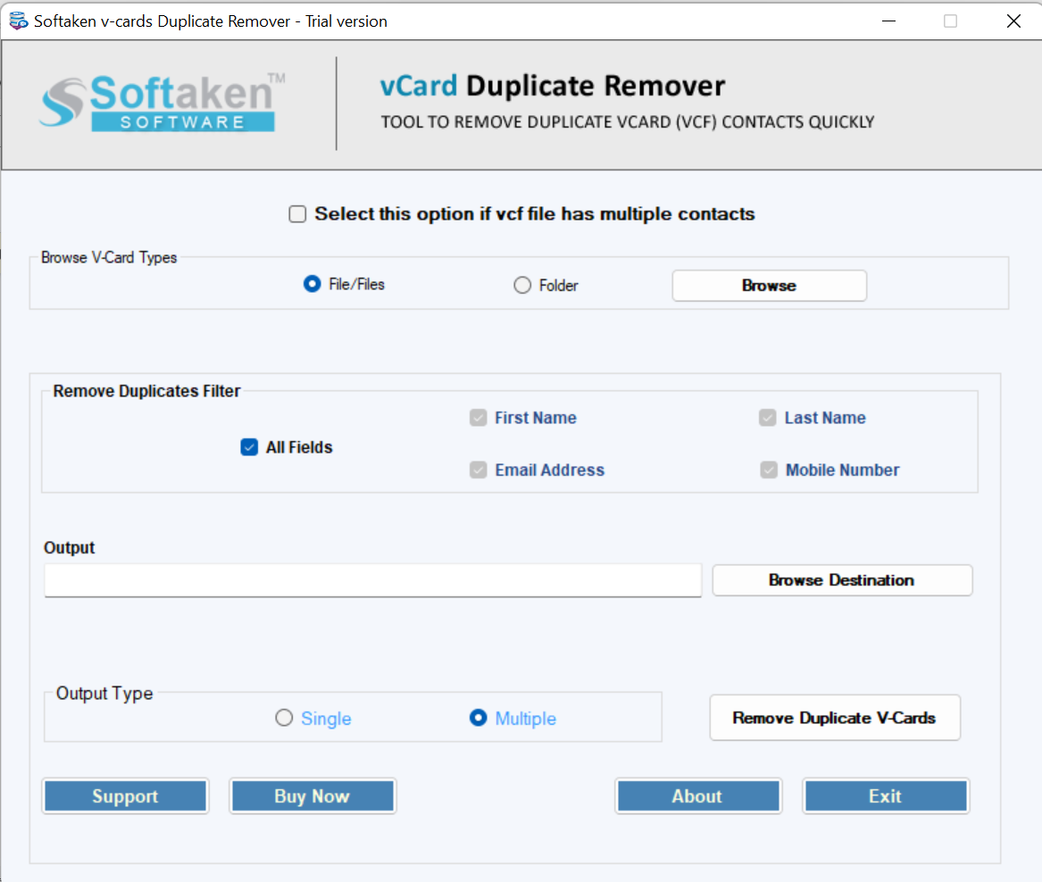This screenshot has width=1042, height=882.
Task: Click the 'Browse V-Card Types' group label
Action: click(109, 257)
